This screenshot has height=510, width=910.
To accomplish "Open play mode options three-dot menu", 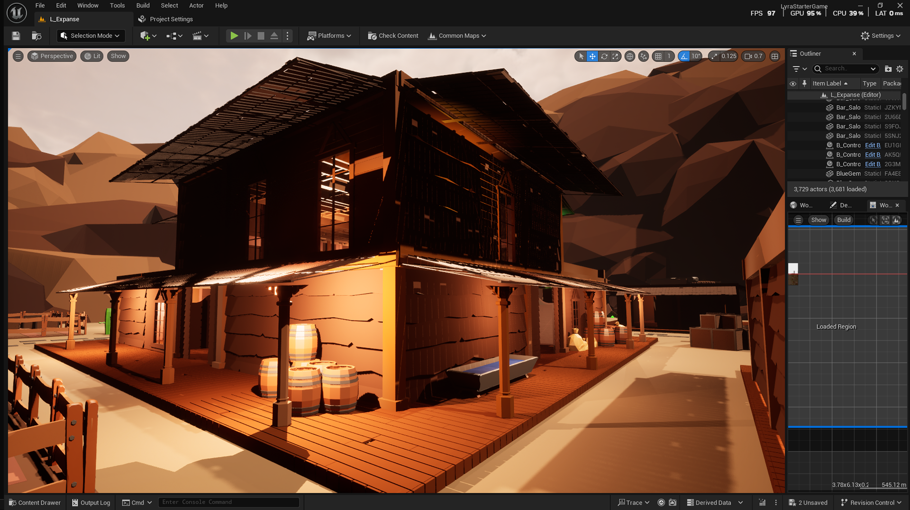I will click(287, 36).
